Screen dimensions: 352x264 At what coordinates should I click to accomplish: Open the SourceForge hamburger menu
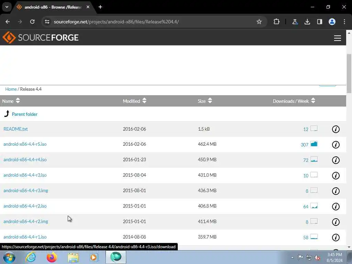point(338,38)
